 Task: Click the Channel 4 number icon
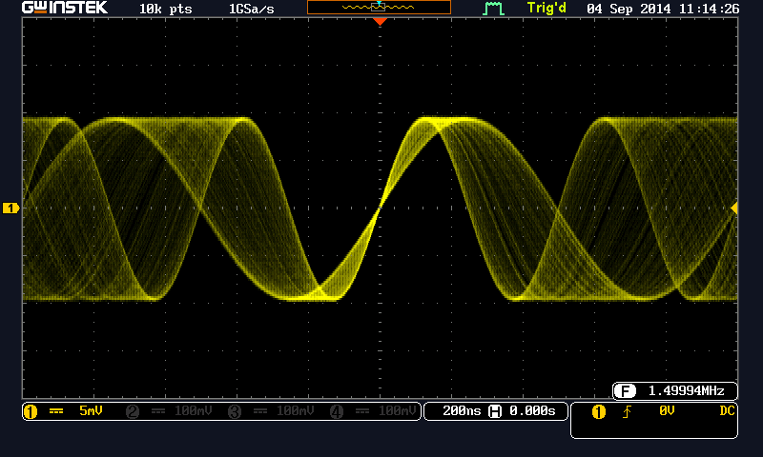tap(336, 411)
